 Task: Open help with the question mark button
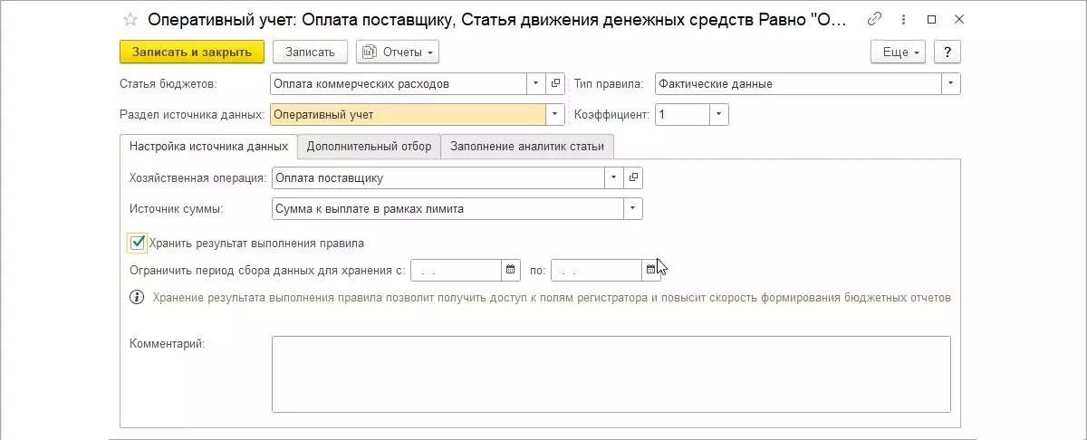[947, 53]
